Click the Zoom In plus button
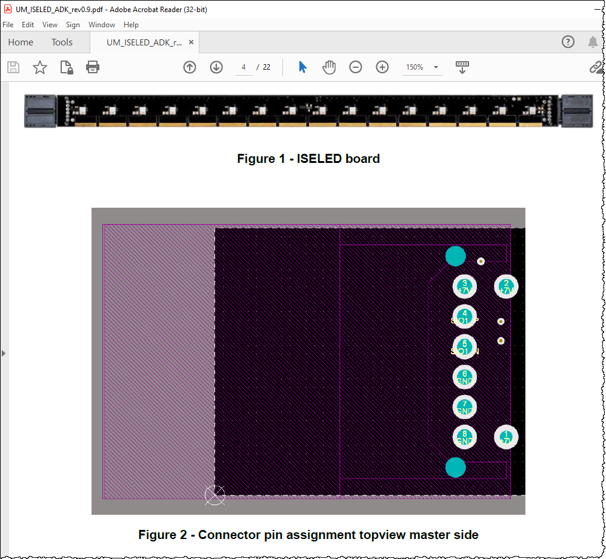This screenshot has width=606, height=559. coord(382,67)
